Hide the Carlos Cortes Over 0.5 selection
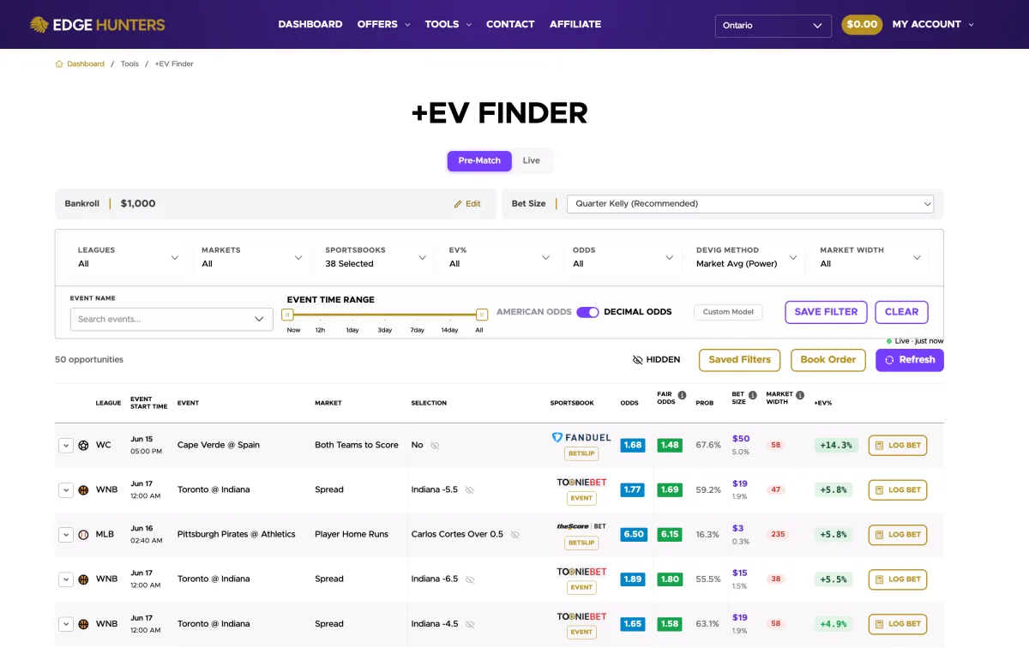 514,535
